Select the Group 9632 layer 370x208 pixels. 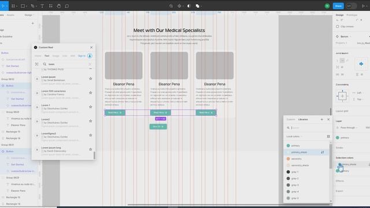[8, 79]
